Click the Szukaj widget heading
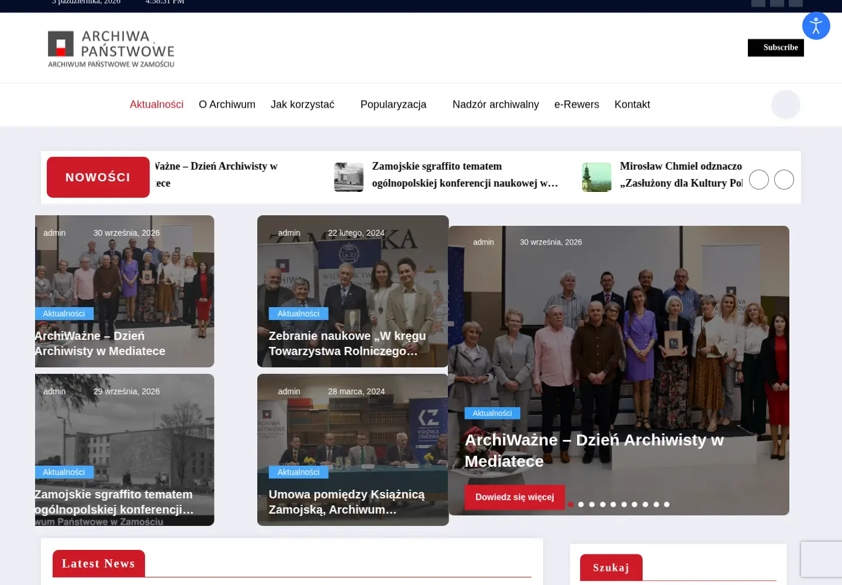The image size is (842, 585). click(x=611, y=567)
